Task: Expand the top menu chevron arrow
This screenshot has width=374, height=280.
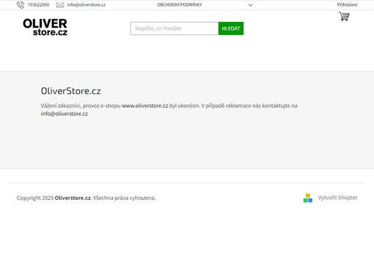Action: coord(251,5)
